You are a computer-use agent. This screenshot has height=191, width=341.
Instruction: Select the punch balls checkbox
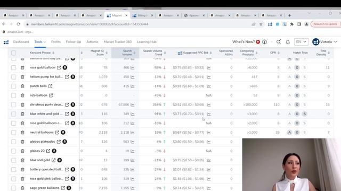[13, 86]
